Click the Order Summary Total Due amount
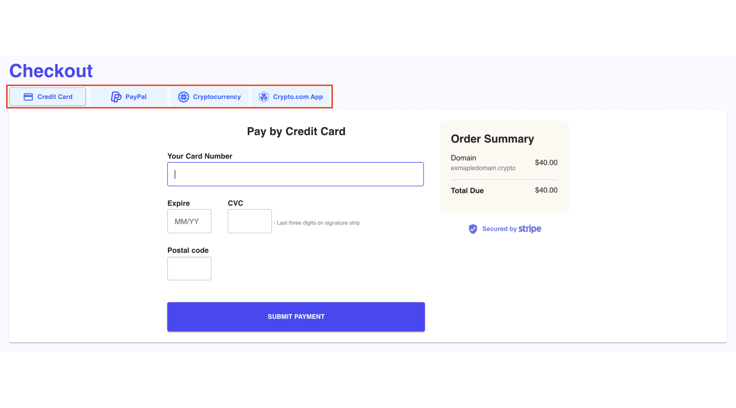The width and height of the screenshot is (736, 408). (x=546, y=190)
